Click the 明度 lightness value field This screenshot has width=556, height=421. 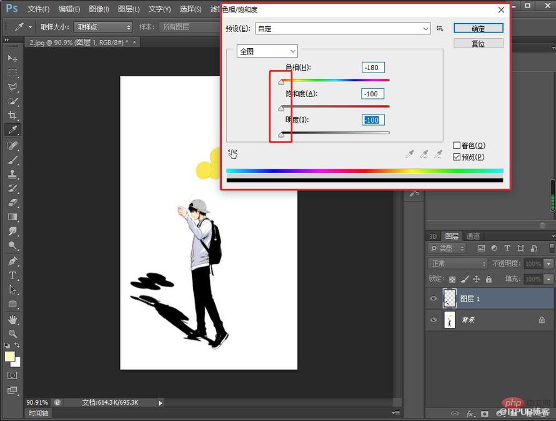(373, 120)
